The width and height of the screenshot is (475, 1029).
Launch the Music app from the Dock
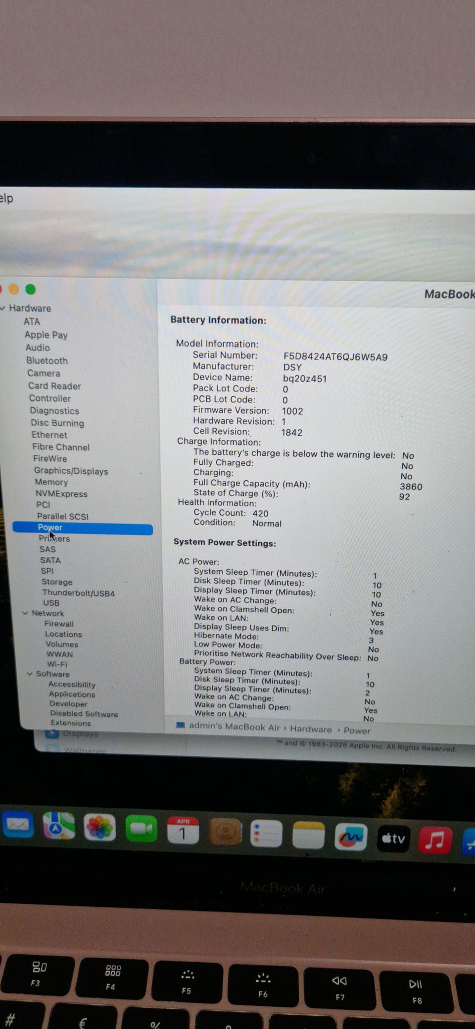tap(435, 840)
